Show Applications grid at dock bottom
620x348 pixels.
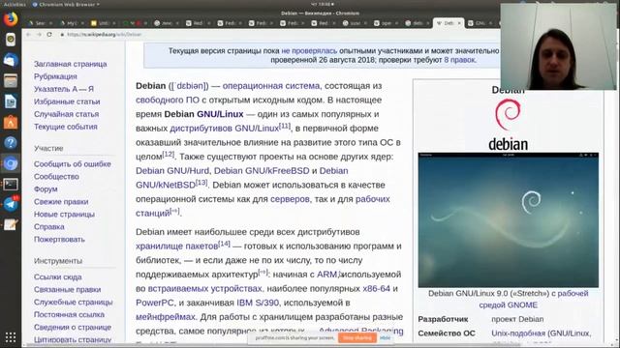point(11,337)
